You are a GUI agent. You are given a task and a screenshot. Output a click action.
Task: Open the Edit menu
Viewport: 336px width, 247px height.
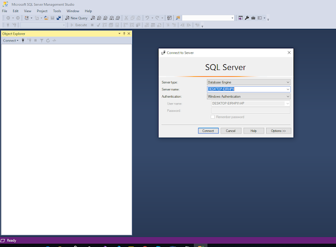[x=15, y=11]
